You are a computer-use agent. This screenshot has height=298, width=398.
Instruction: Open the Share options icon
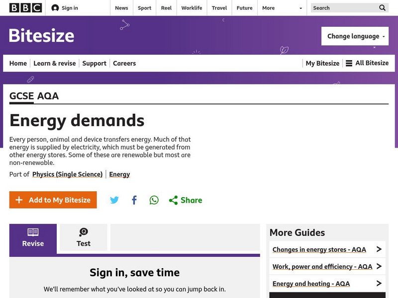(x=174, y=200)
